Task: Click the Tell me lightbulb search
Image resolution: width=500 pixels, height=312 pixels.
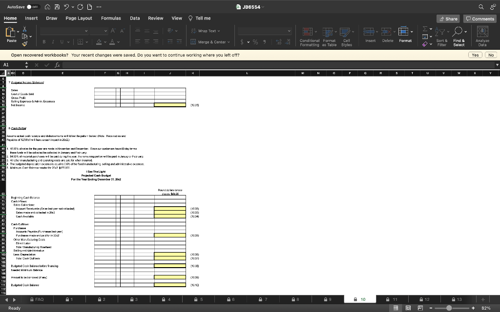Action: point(200,18)
